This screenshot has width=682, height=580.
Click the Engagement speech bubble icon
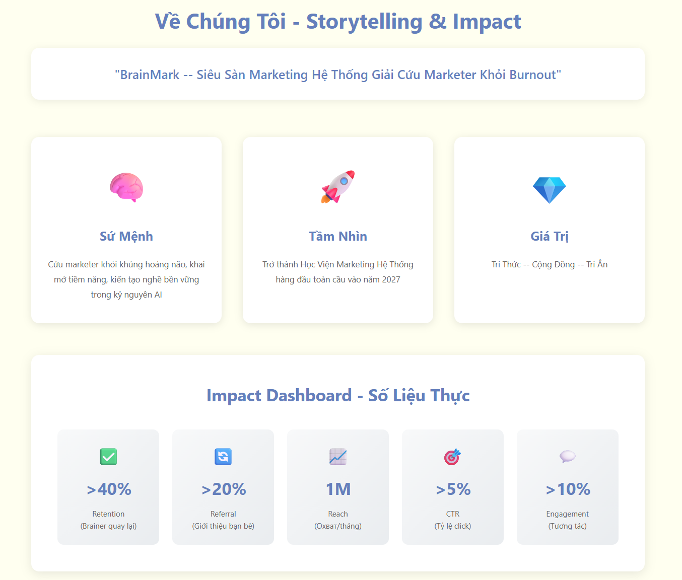pos(567,457)
